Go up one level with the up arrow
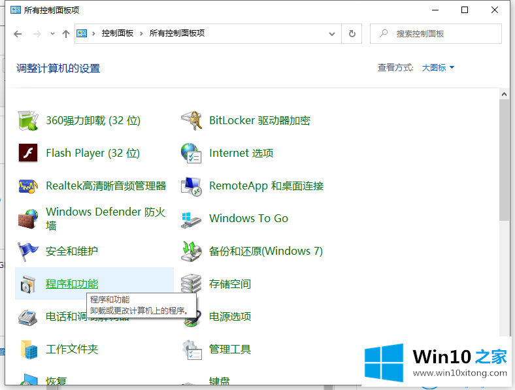 (66, 34)
